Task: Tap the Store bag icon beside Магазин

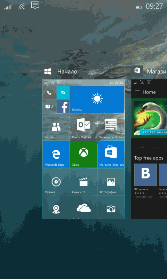Action: tap(137, 71)
